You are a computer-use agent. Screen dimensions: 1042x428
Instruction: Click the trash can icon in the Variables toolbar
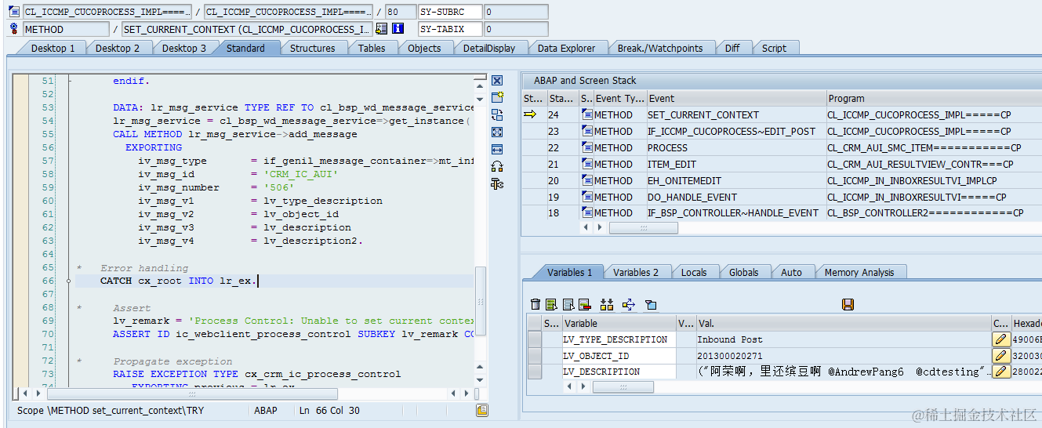point(536,304)
